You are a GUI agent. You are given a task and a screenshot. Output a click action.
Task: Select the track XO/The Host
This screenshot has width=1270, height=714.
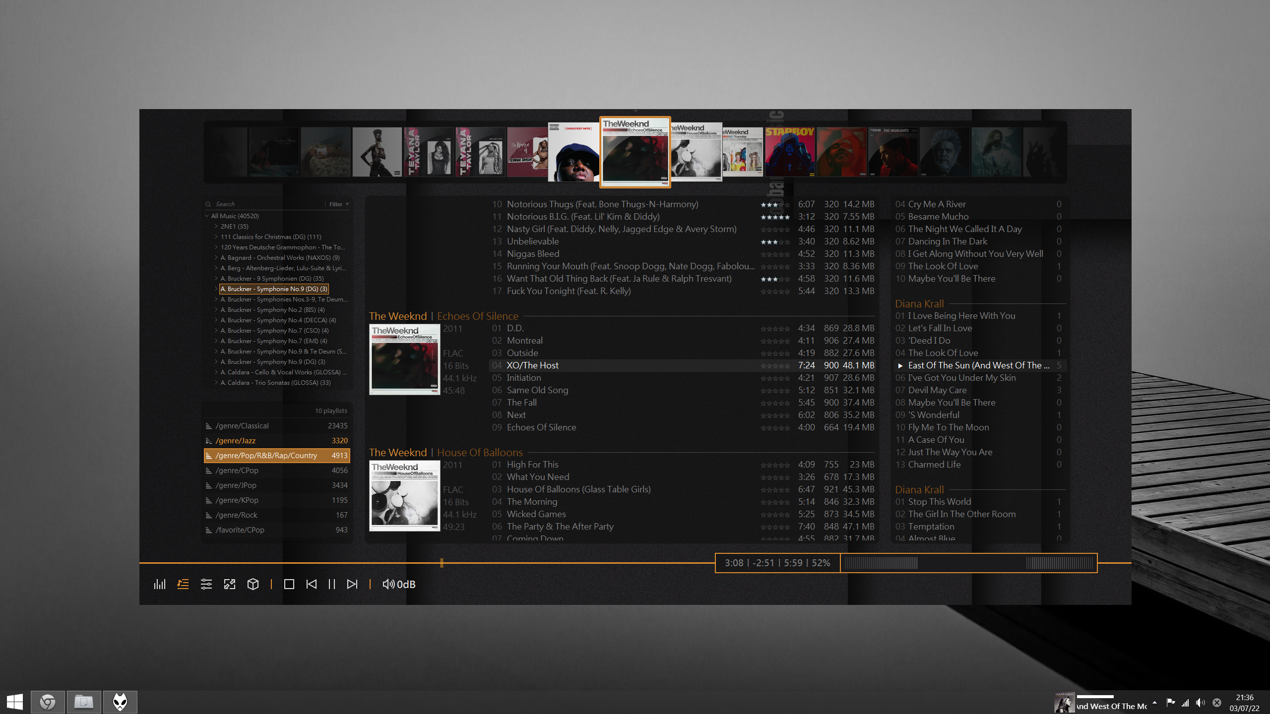click(x=682, y=365)
